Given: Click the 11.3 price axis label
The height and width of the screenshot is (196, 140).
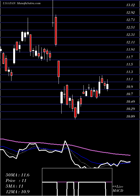Looking at the screenshot, I should 130,72.
